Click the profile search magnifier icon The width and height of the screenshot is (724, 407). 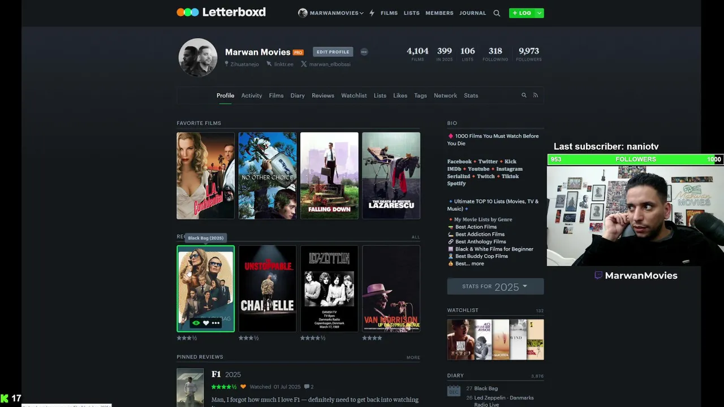(x=524, y=96)
